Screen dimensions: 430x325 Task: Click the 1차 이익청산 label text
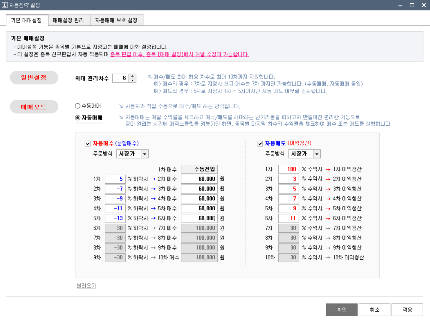coord(347,169)
